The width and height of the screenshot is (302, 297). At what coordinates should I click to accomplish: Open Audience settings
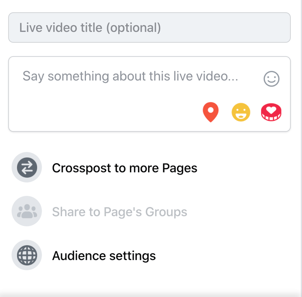150,255
